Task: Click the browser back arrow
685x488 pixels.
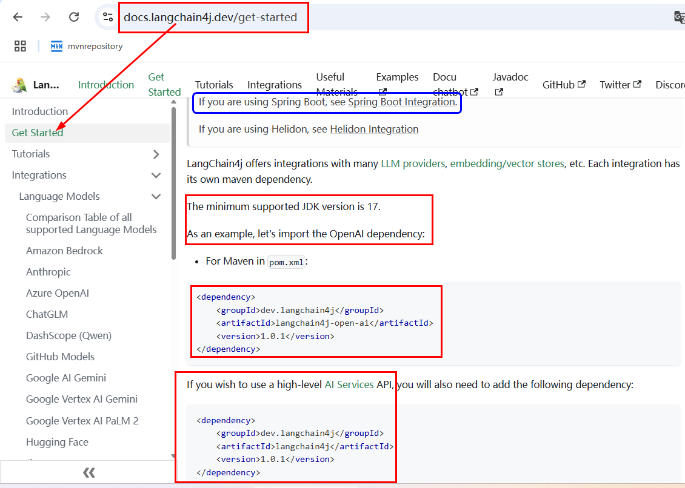Action: coord(18,17)
